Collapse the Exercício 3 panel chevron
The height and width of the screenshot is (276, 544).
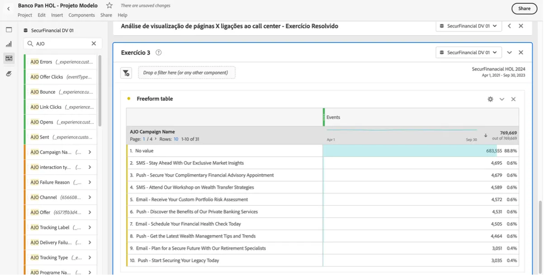[x=509, y=52]
